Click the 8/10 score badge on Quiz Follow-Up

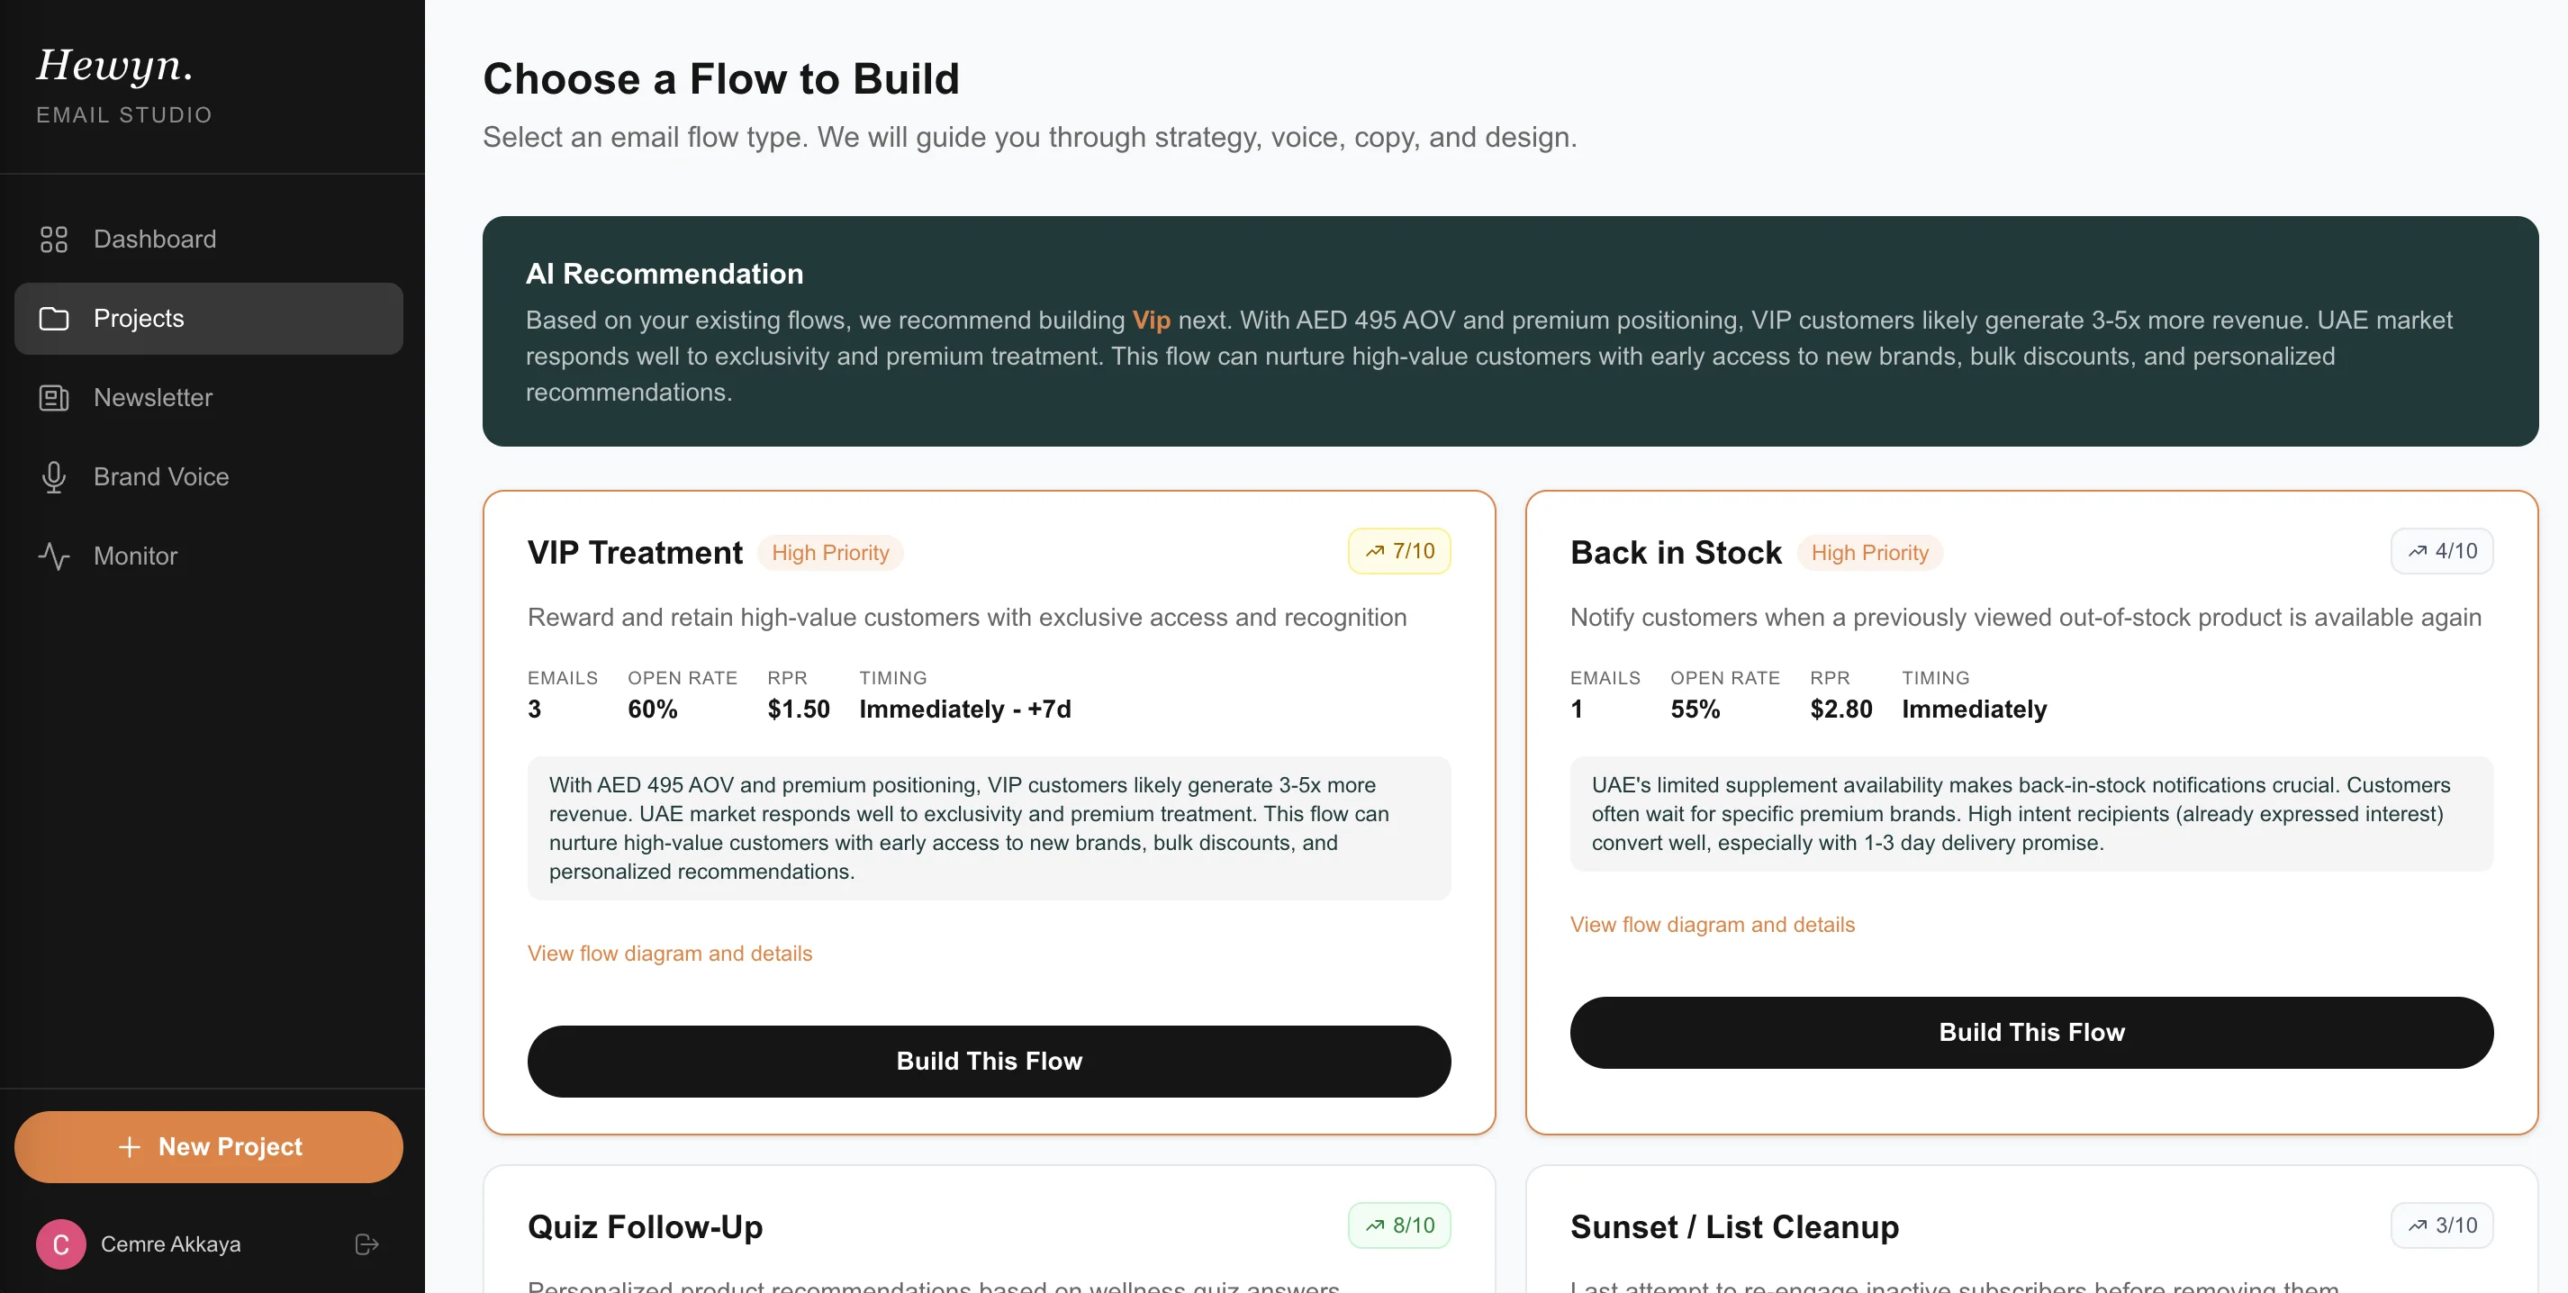pos(1398,1225)
